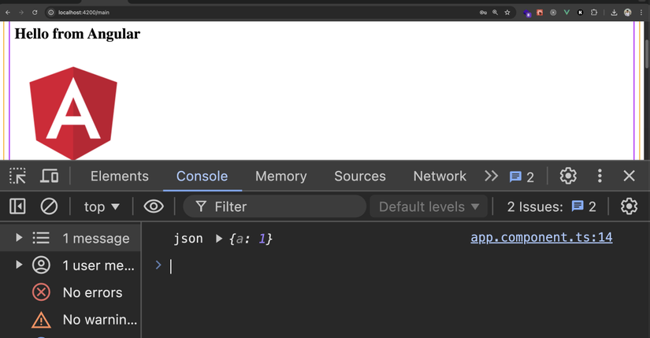Select the No warnings filter
This screenshot has height=338, width=650.
click(70, 319)
